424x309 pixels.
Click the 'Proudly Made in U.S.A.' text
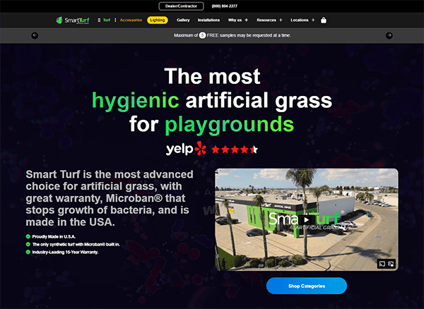(54, 236)
